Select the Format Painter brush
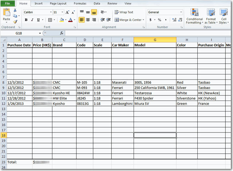Screen dimensions: 233x171 (x=15, y=22)
